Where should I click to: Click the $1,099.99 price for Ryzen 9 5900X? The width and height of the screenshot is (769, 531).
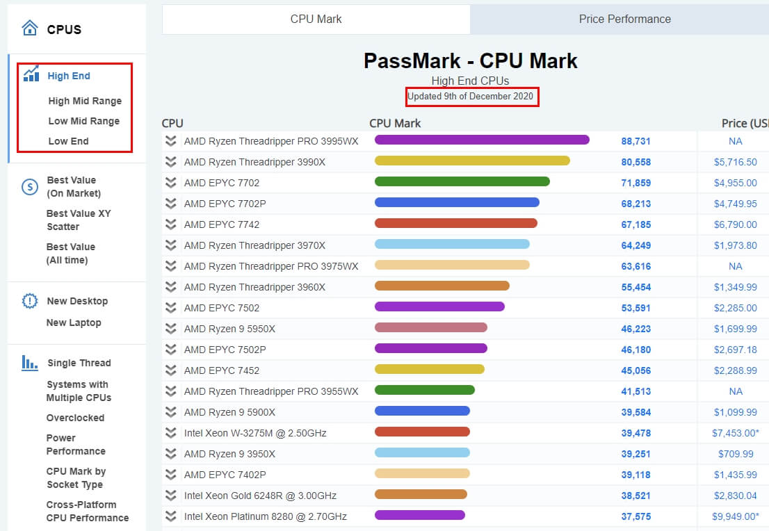(x=735, y=412)
